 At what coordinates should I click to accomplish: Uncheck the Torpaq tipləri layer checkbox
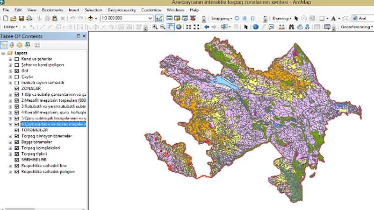[17, 154]
